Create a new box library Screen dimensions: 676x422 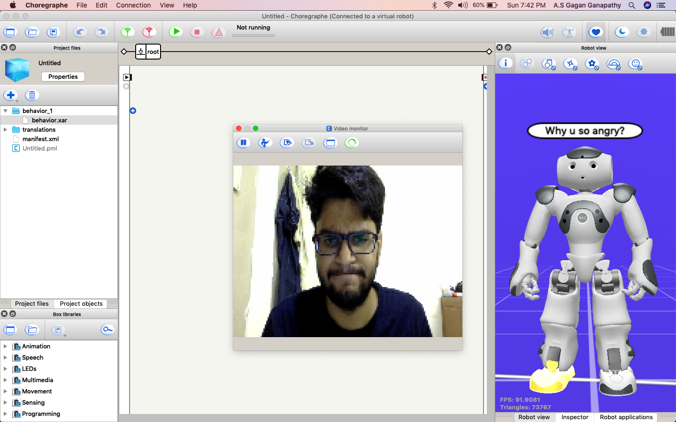pos(10,330)
